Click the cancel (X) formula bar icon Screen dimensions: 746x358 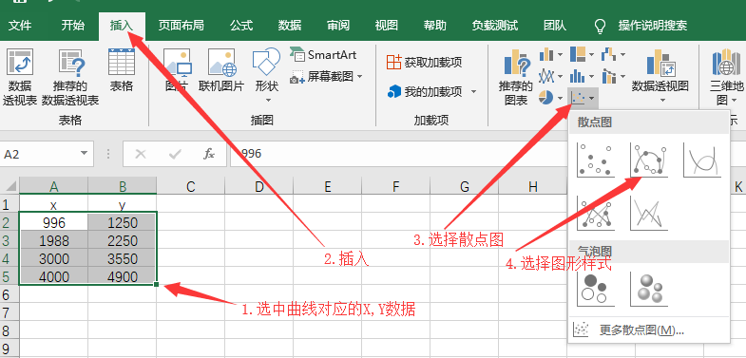click(x=141, y=154)
